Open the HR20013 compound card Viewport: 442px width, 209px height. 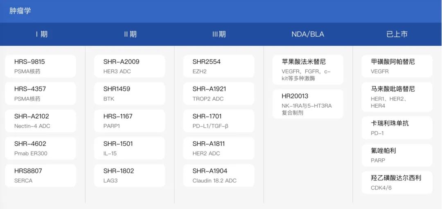point(308,104)
